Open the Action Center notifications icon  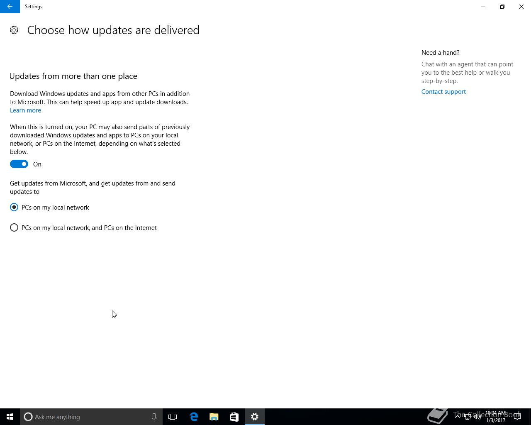click(x=517, y=417)
